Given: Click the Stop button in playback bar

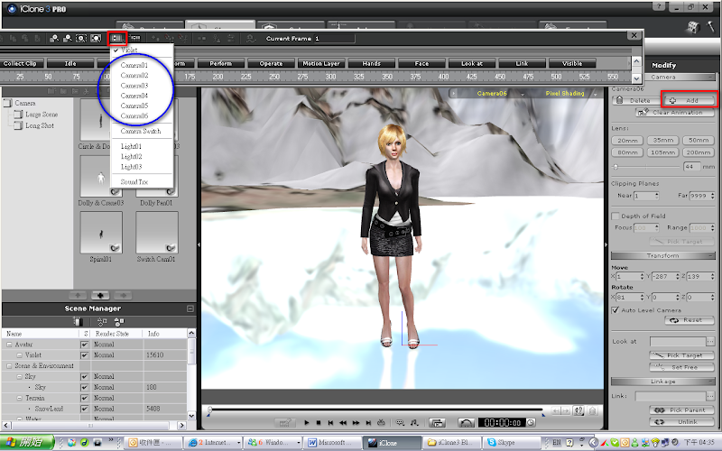Looking at the screenshot, I should (319, 422).
